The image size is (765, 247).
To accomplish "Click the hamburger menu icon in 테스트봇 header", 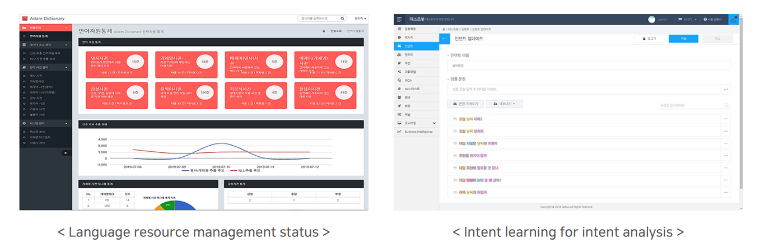I will click(399, 19).
